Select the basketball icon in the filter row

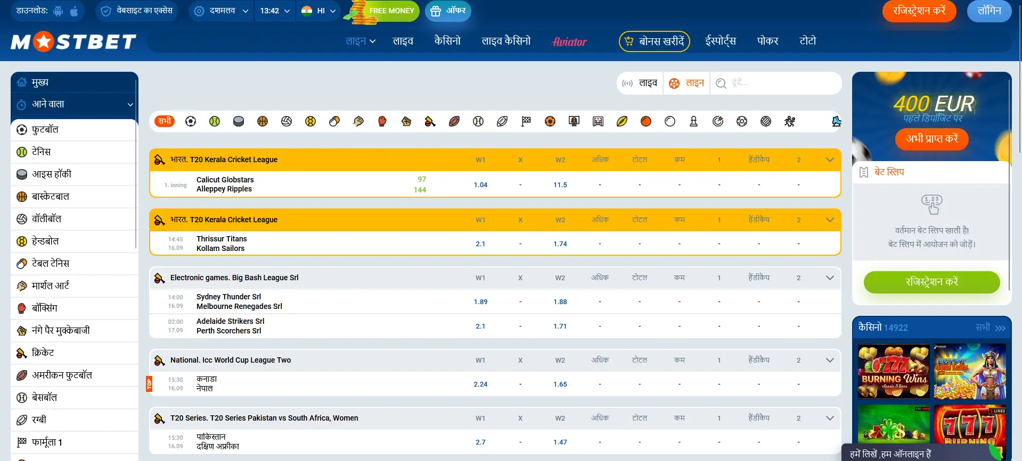tap(263, 121)
